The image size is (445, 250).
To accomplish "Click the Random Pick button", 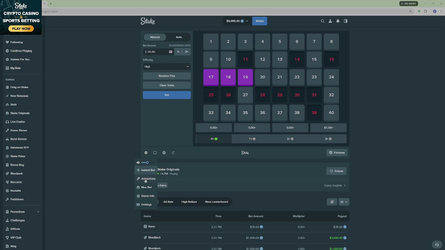I will 167,76.
